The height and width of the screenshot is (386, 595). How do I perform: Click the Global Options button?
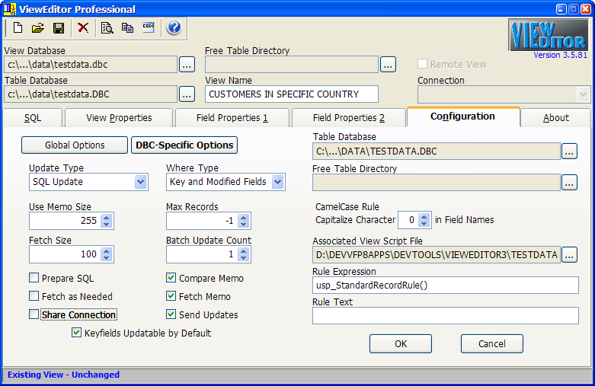[x=75, y=145]
